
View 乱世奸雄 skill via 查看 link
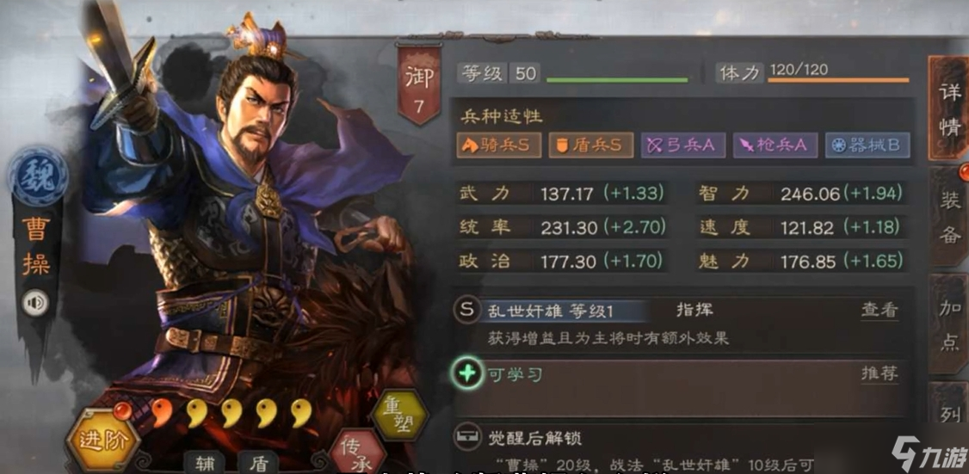pyautogui.click(x=879, y=311)
